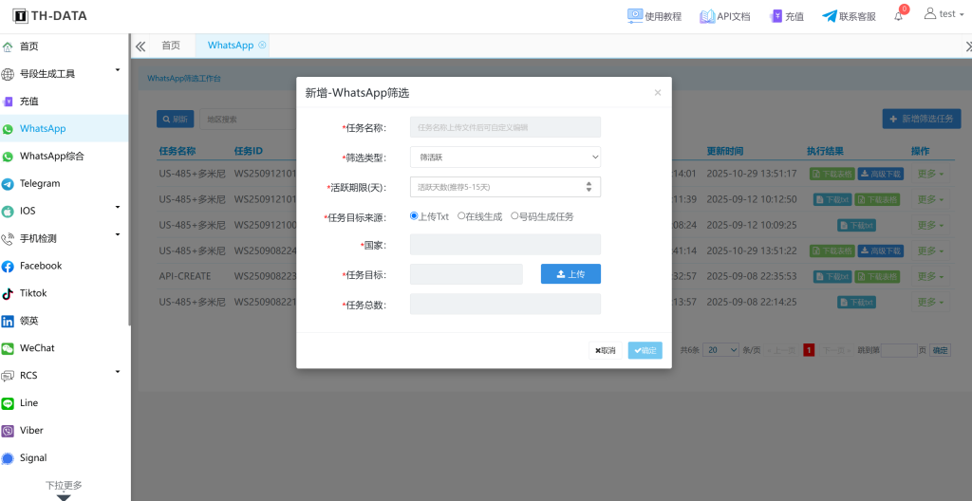This screenshot has height=501, width=972.
Task: Click the Viber sidebar icon
Action: tap(8, 431)
